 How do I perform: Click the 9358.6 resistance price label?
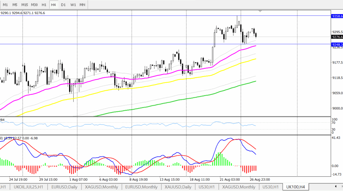tap(337, 16)
